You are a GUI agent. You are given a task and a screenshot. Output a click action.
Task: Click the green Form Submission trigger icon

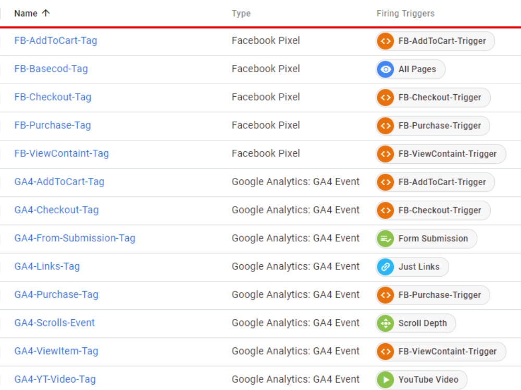tap(386, 238)
